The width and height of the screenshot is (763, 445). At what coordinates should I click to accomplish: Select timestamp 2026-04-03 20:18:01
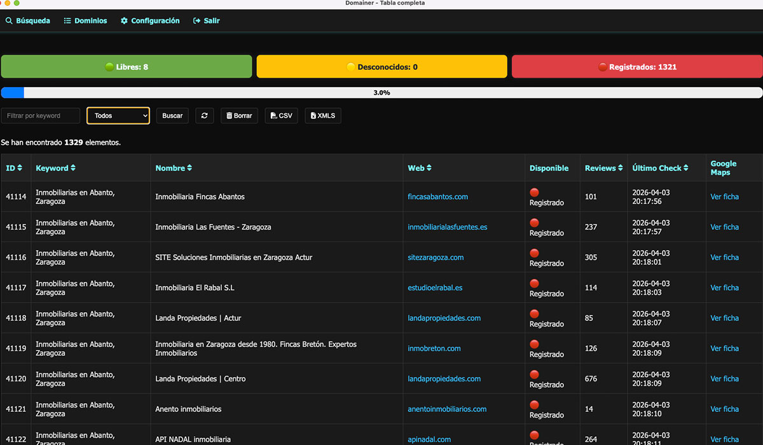point(651,257)
